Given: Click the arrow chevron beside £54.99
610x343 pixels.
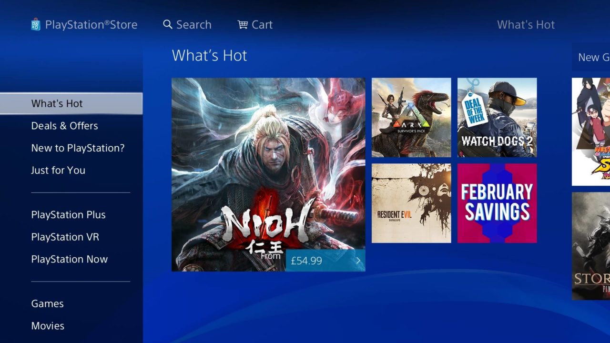Looking at the screenshot, I should pos(358,261).
